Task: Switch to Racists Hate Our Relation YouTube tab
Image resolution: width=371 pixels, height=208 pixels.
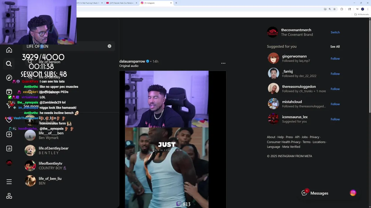Action: pyautogui.click(x=121, y=3)
